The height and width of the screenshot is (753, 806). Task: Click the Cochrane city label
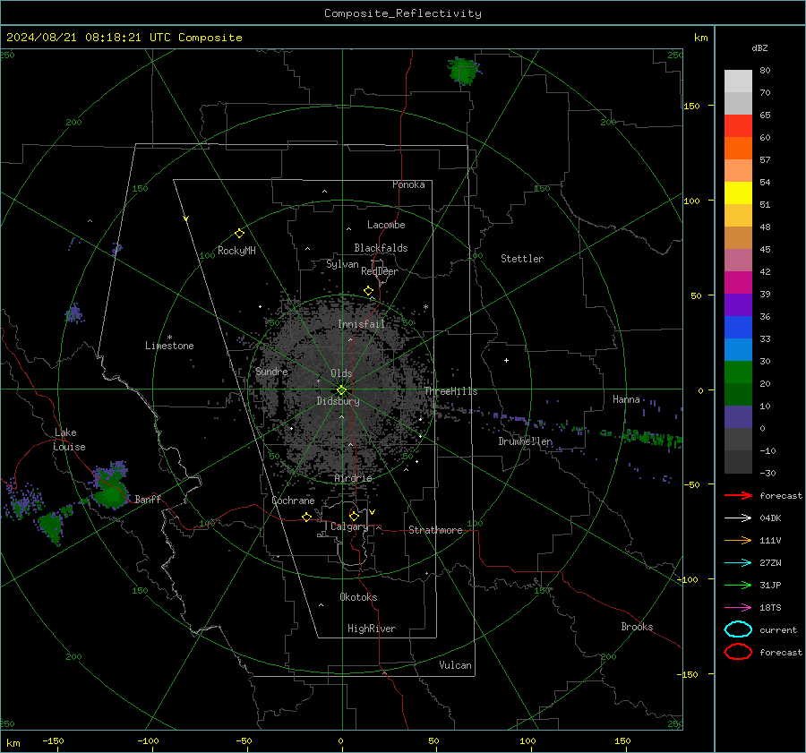[x=293, y=501]
